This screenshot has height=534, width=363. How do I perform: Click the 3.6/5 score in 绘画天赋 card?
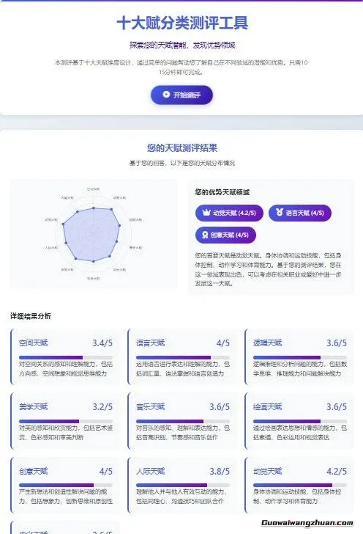pos(337,406)
